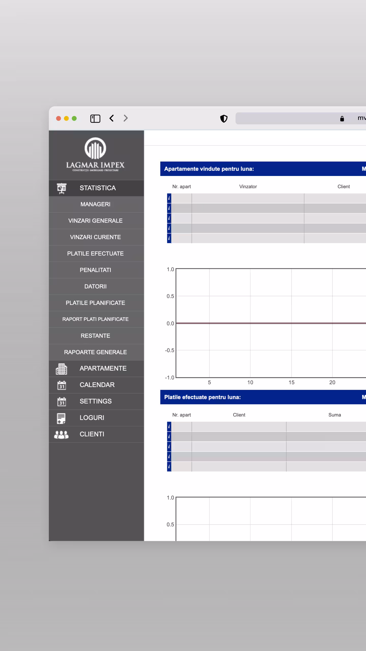The width and height of the screenshot is (366, 651).
Task: Select PENALITATI menu item
Action: pyautogui.click(x=96, y=270)
